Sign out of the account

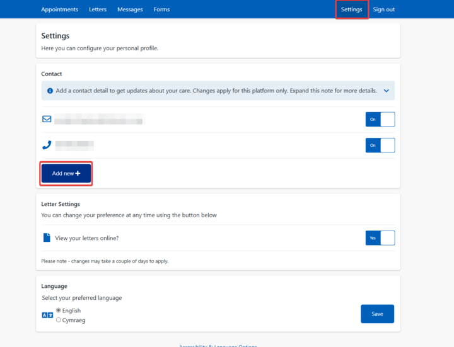(x=383, y=9)
